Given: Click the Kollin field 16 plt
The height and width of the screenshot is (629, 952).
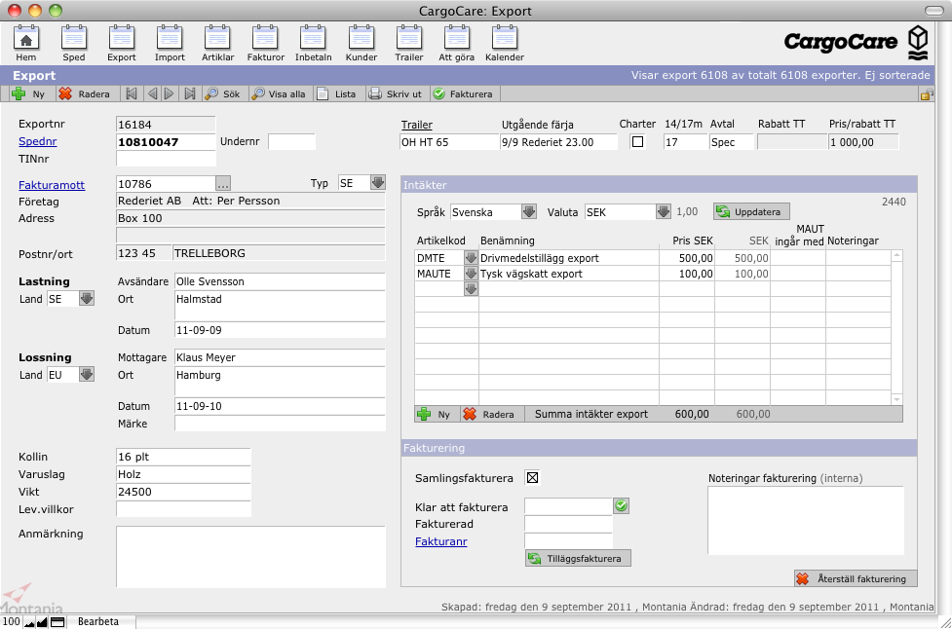Looking at the screenshot, I should click(x=183, y=457).
